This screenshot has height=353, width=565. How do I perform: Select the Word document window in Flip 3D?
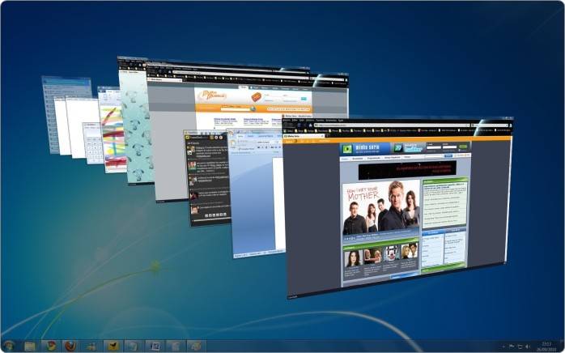point(257,193)
